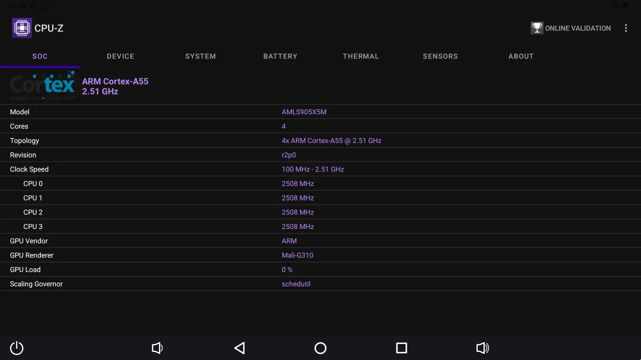Tap the AMLS905X5M model value
The image size is (641, 360).
304,112
